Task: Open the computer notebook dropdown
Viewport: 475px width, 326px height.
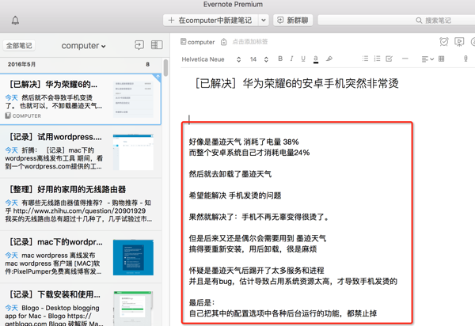Action: pos(83,46)
